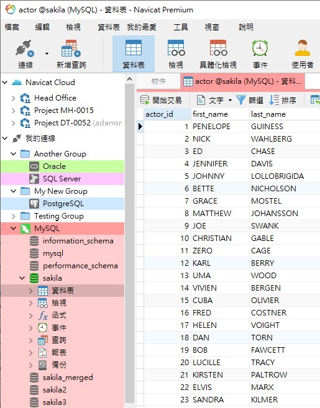Click the 排序 sort icon
The width and height of the screenshot is (320, 408).
[x=274, y=100]
